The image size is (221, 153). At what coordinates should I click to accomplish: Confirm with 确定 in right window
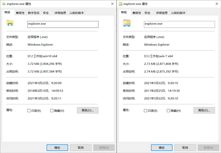[162, 147]
